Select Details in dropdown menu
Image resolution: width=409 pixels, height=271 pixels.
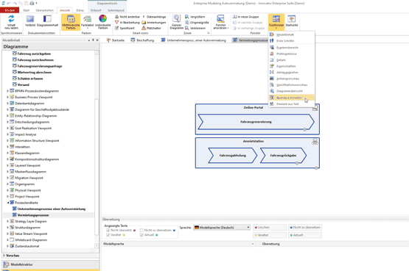click(291, 60)
